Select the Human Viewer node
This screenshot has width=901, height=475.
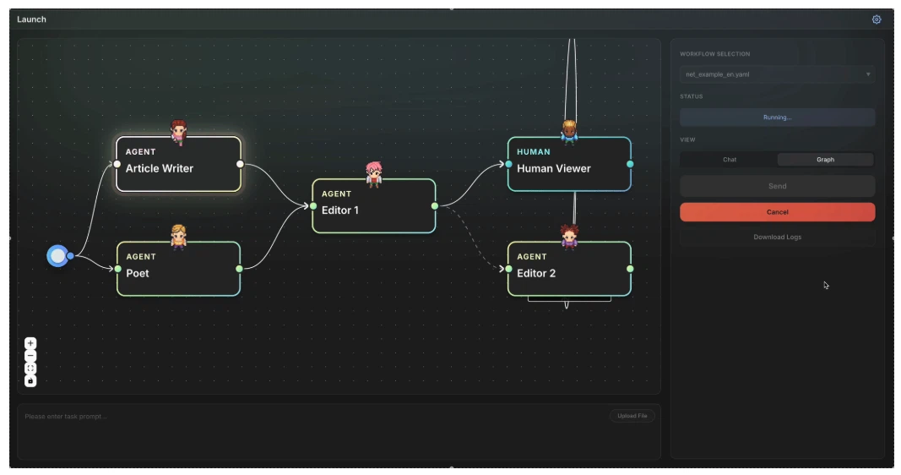point(569,165)
